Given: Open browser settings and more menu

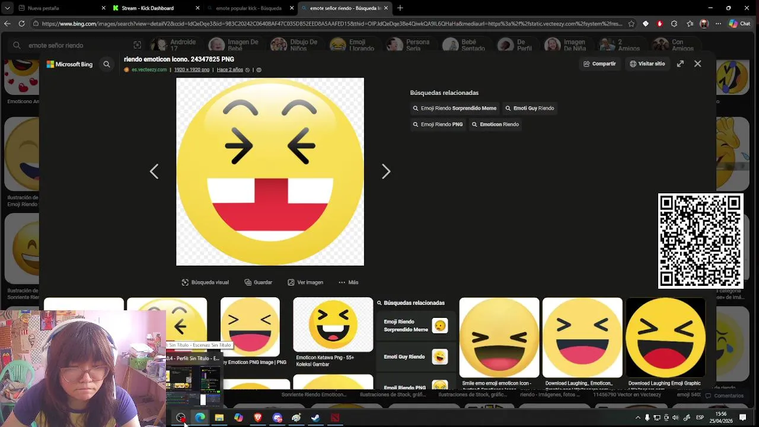Looking at the screenshot, I should click(x=719, y=24).
